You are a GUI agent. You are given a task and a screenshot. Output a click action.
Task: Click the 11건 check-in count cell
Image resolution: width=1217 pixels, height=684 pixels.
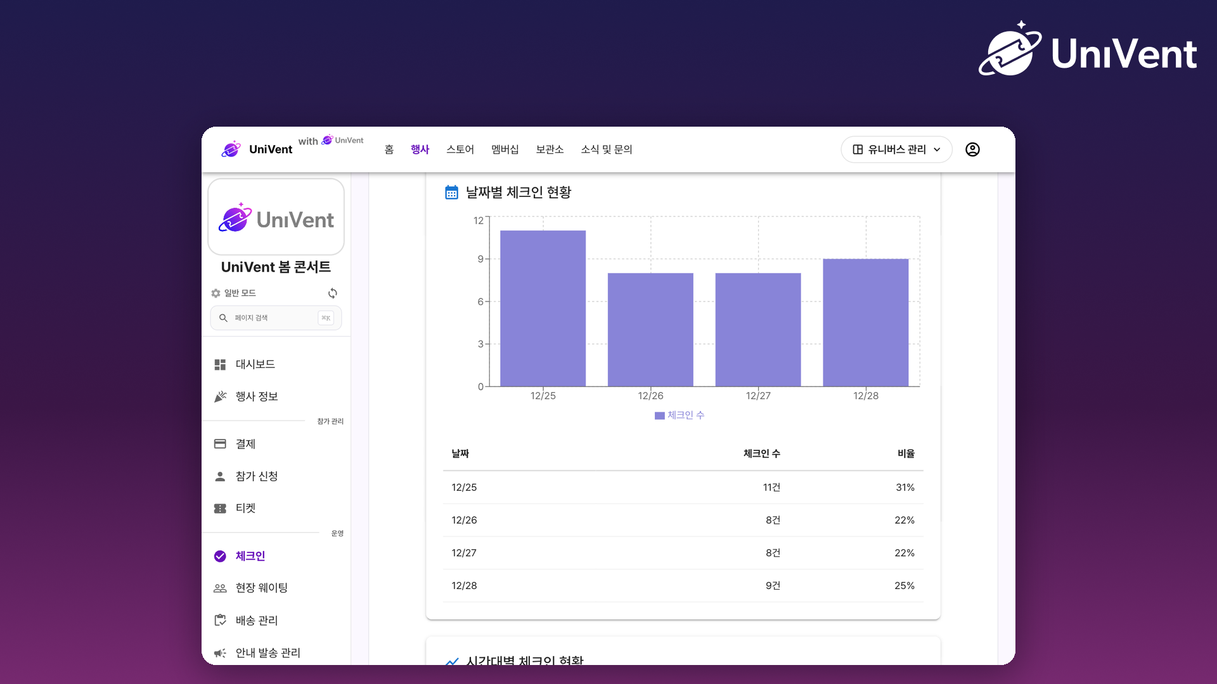click(x=771, y=488)
